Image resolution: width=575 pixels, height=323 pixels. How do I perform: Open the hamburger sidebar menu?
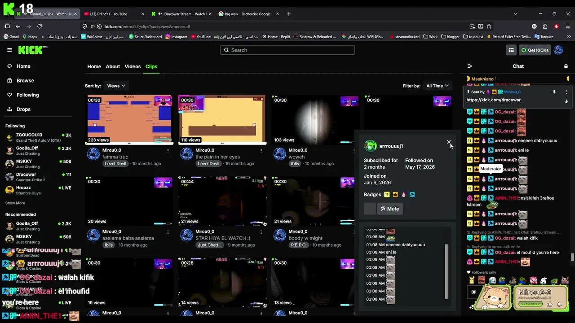9,50
